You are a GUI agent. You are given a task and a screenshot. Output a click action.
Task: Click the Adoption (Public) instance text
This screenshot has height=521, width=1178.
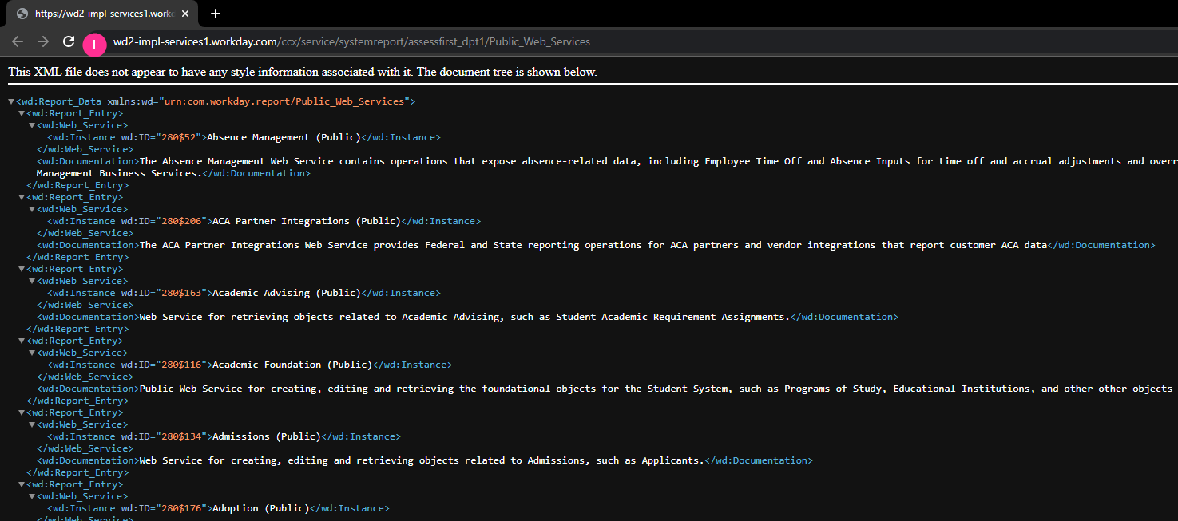pyautogui.click(x=260, y=508)
